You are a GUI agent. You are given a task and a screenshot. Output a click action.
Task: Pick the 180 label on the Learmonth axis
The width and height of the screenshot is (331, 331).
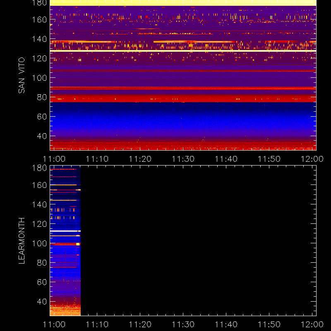[39, 168]
